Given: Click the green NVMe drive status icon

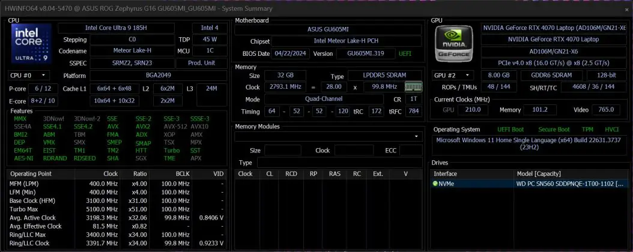Looking at the screenshot, I should point(435,184).
